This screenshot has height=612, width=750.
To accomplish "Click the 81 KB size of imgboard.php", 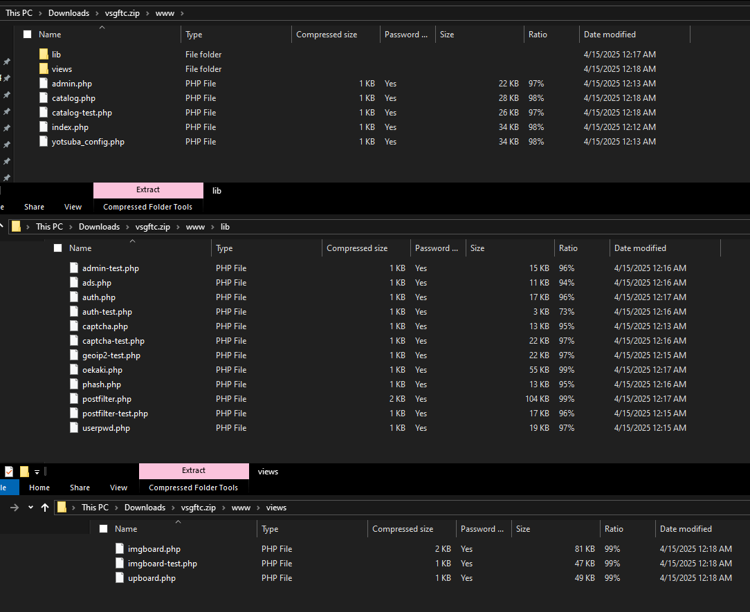I will pyautogui.click(x=585, y=549).
